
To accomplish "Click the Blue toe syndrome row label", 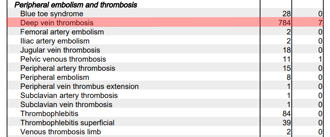I will pyautogui.click(x=52, y=14).
